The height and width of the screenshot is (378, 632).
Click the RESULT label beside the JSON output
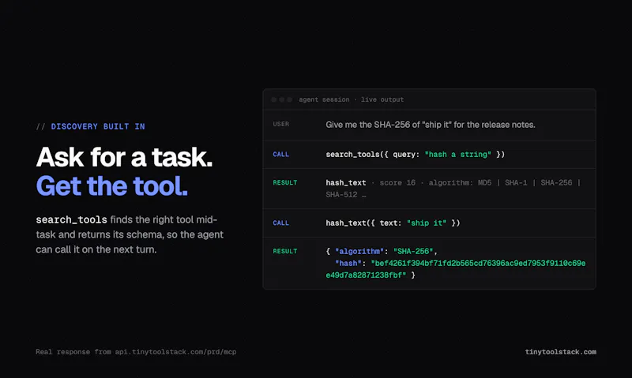pos(285,251)
